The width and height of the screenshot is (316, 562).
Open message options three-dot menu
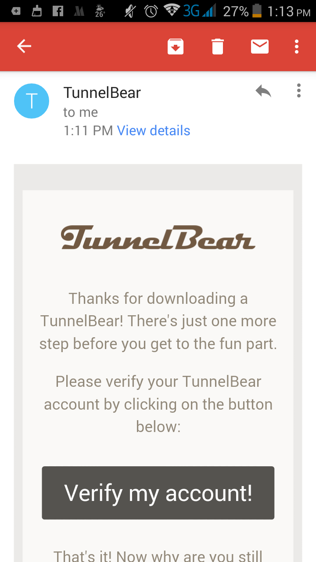pos(299,91)
